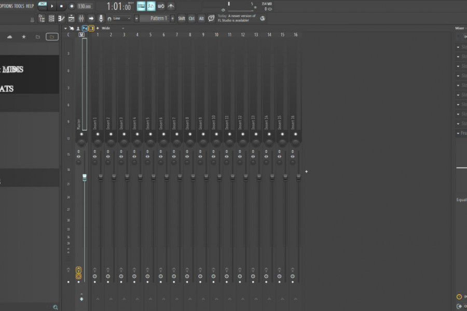467x311 pixels.
Task: Expand the last Fruity slot arrow
Action: [458, 133]
